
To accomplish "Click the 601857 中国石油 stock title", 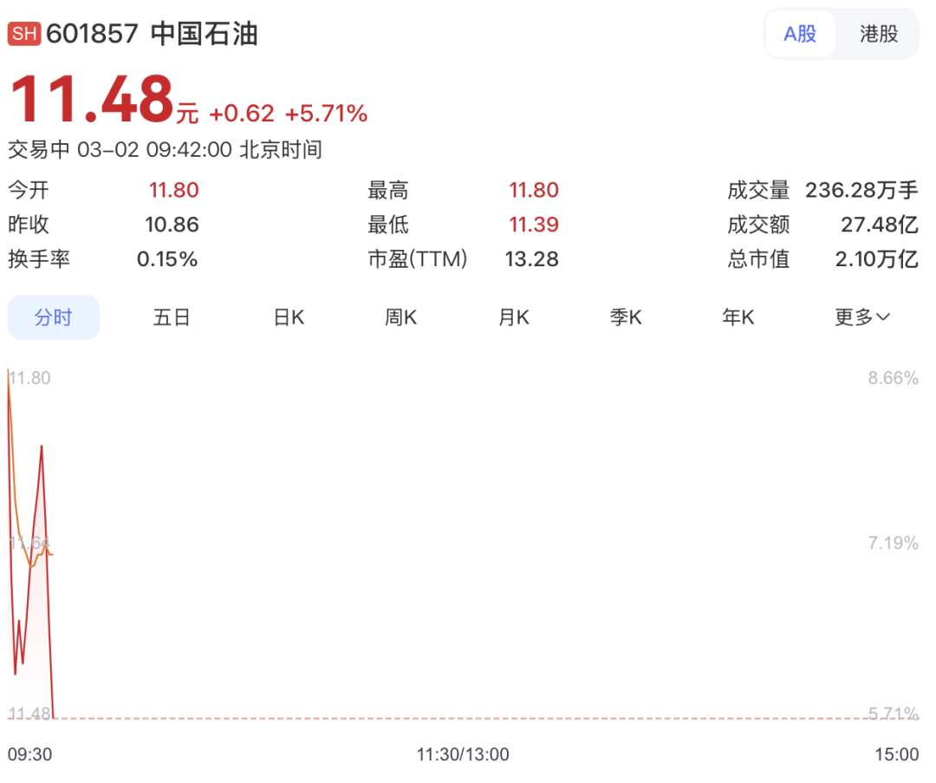I will point(152,34).
